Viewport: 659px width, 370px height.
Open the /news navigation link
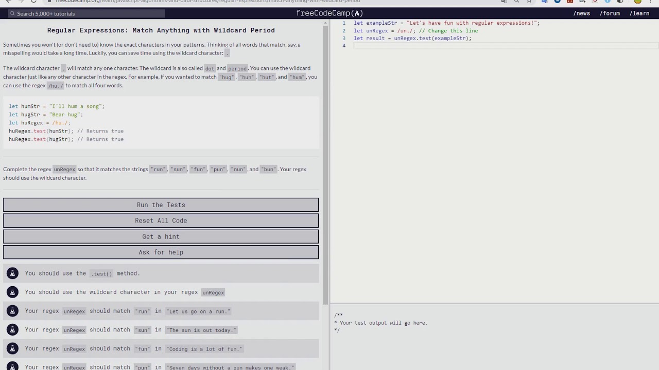(x=582, y=13)
